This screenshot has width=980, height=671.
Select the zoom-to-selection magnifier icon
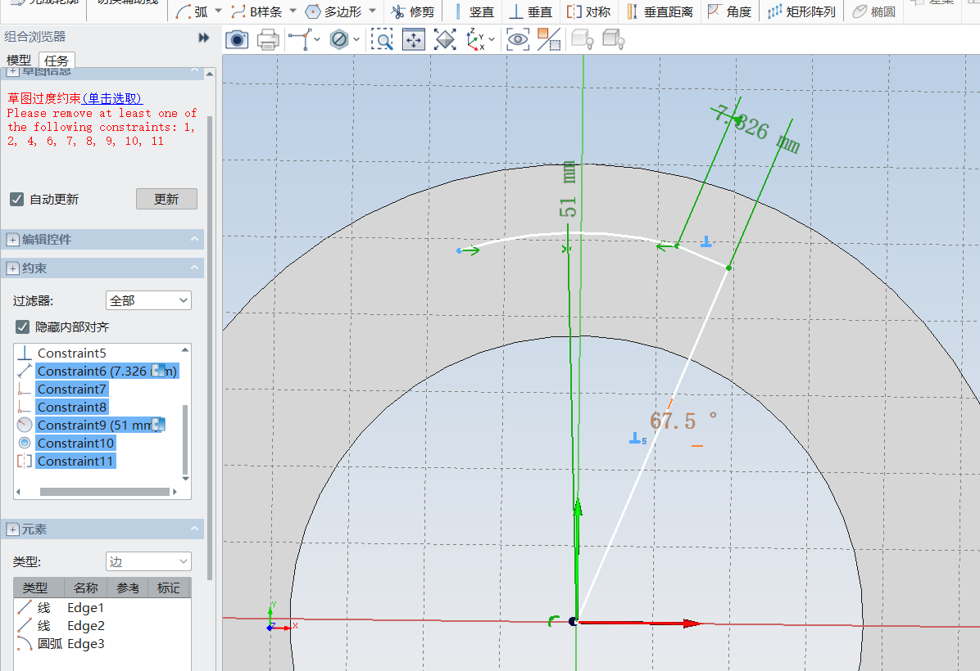pos(381,39)
